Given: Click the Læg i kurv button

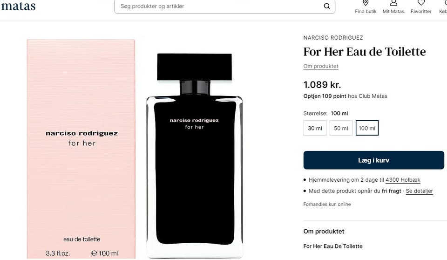Looking at the screenshot, I should click(x=373, y=160).
